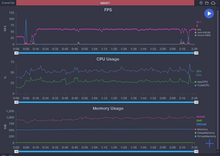The height and width of the screenshot is (156, 220).
Task: Toggle the FPS legend series
Action: [x=199, y=29]
